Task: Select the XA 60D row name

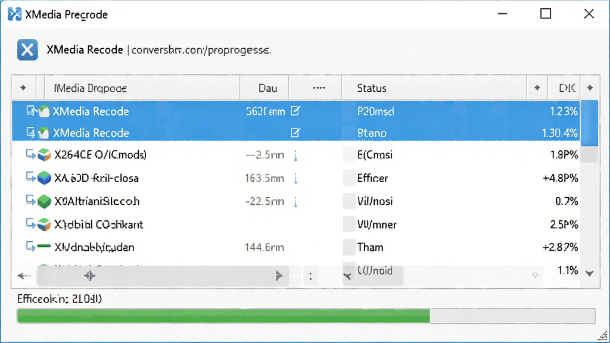Action: (97, 178)
